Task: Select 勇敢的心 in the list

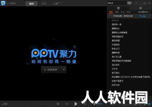Action: [116, 29]
